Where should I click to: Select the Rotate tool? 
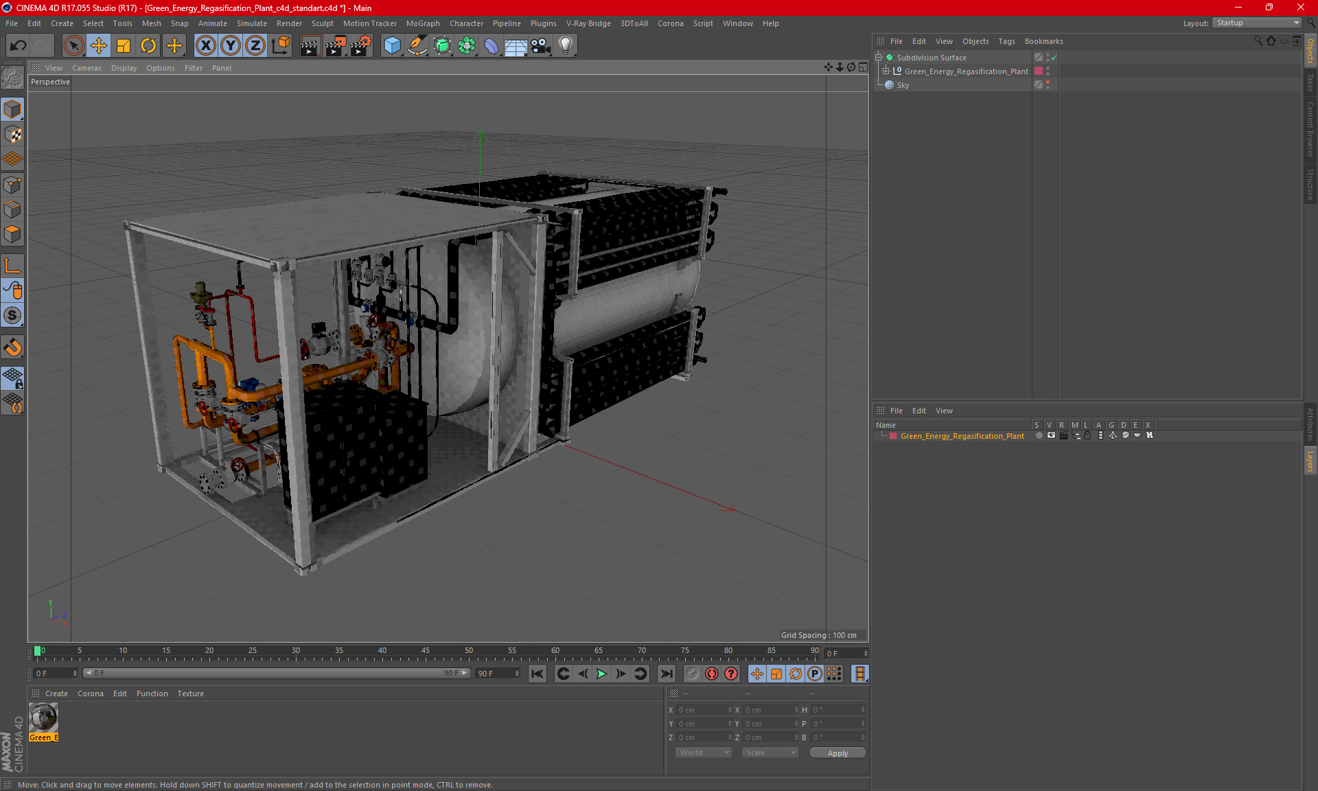(x=148, y=46)
